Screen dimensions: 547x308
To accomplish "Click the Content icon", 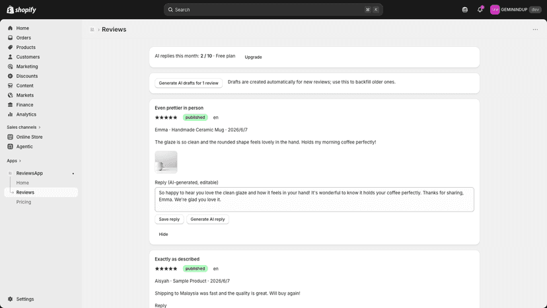I will click(x=10, y=85).
